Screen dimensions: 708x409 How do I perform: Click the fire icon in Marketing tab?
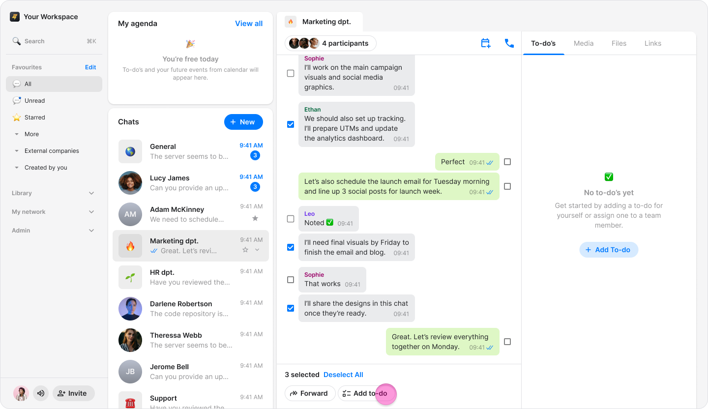(x=291, y=22)
